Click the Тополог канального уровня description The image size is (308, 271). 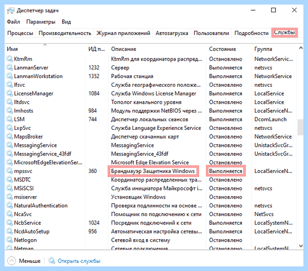tap(146, 102)
